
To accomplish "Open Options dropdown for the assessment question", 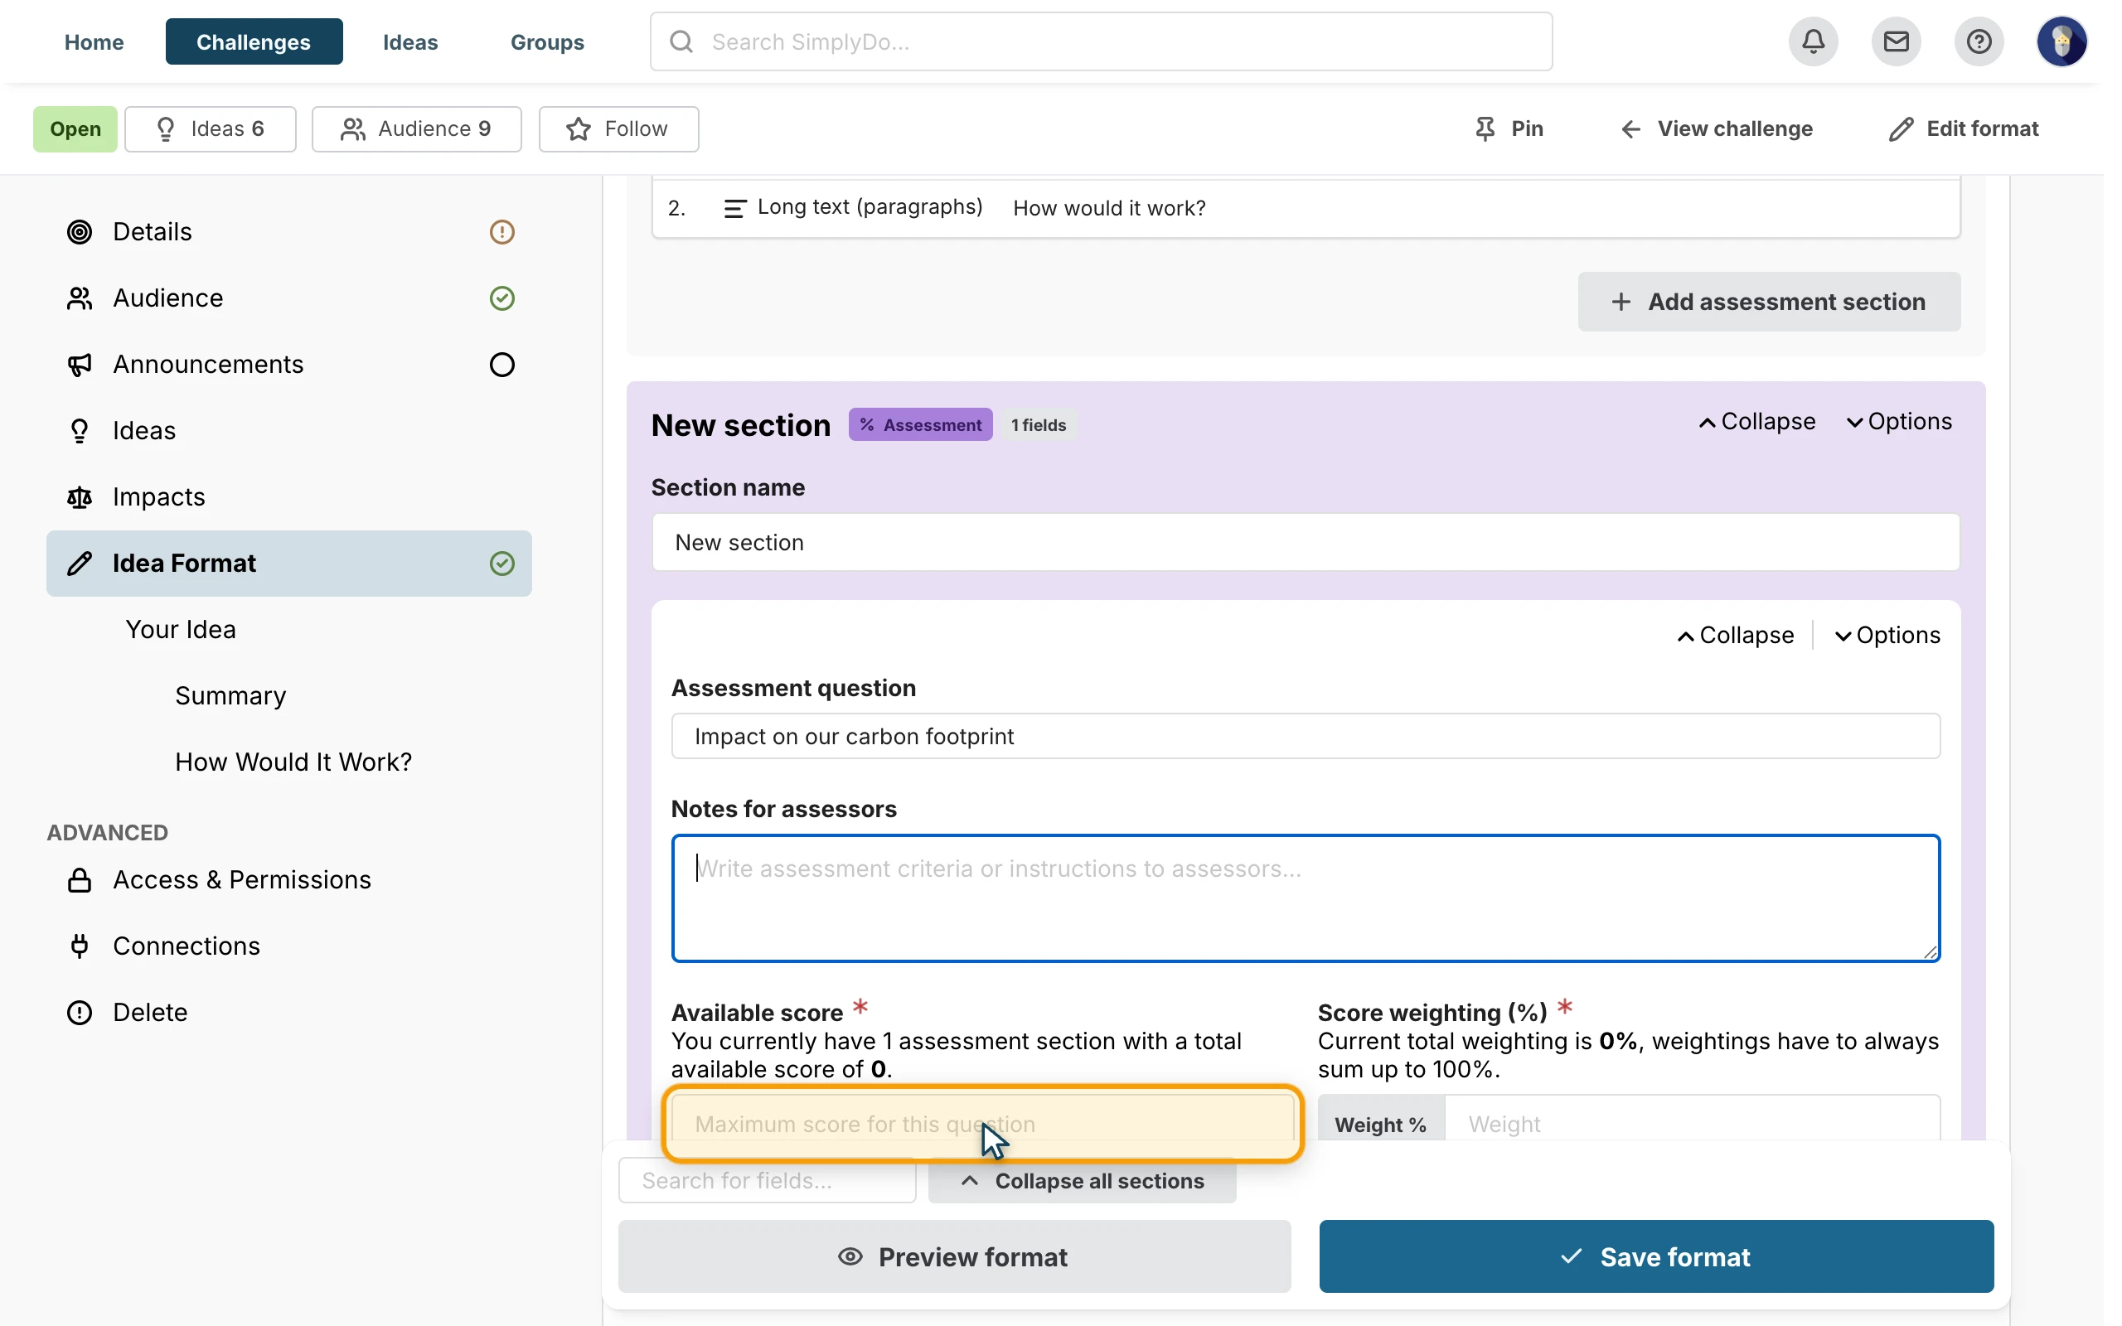I will (x=1887, y=635).
